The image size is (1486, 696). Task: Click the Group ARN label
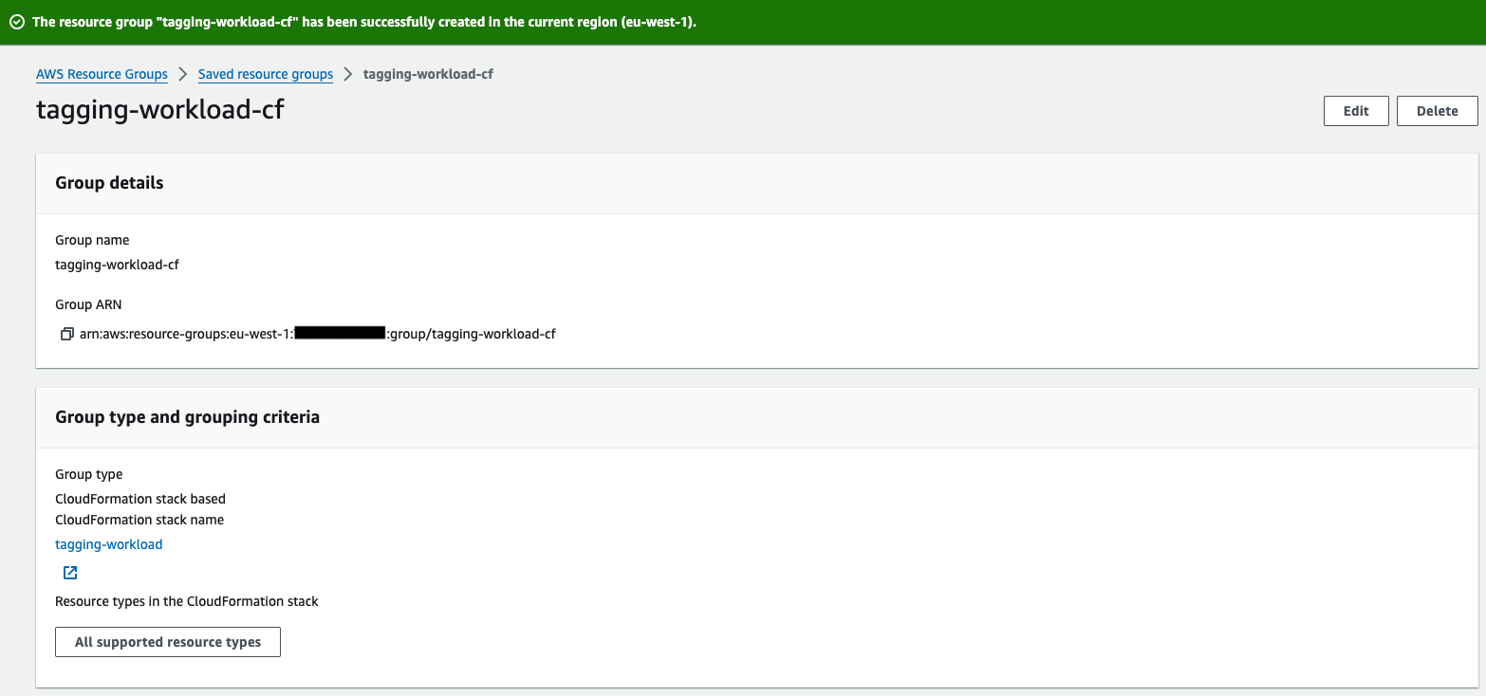pyautogui.click(x=88, y=304)
